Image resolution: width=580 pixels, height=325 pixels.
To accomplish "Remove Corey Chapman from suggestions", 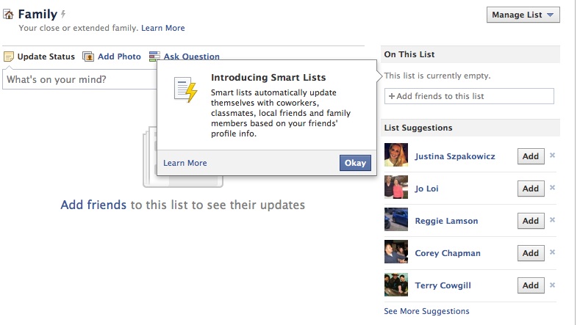I will point(552,252).
